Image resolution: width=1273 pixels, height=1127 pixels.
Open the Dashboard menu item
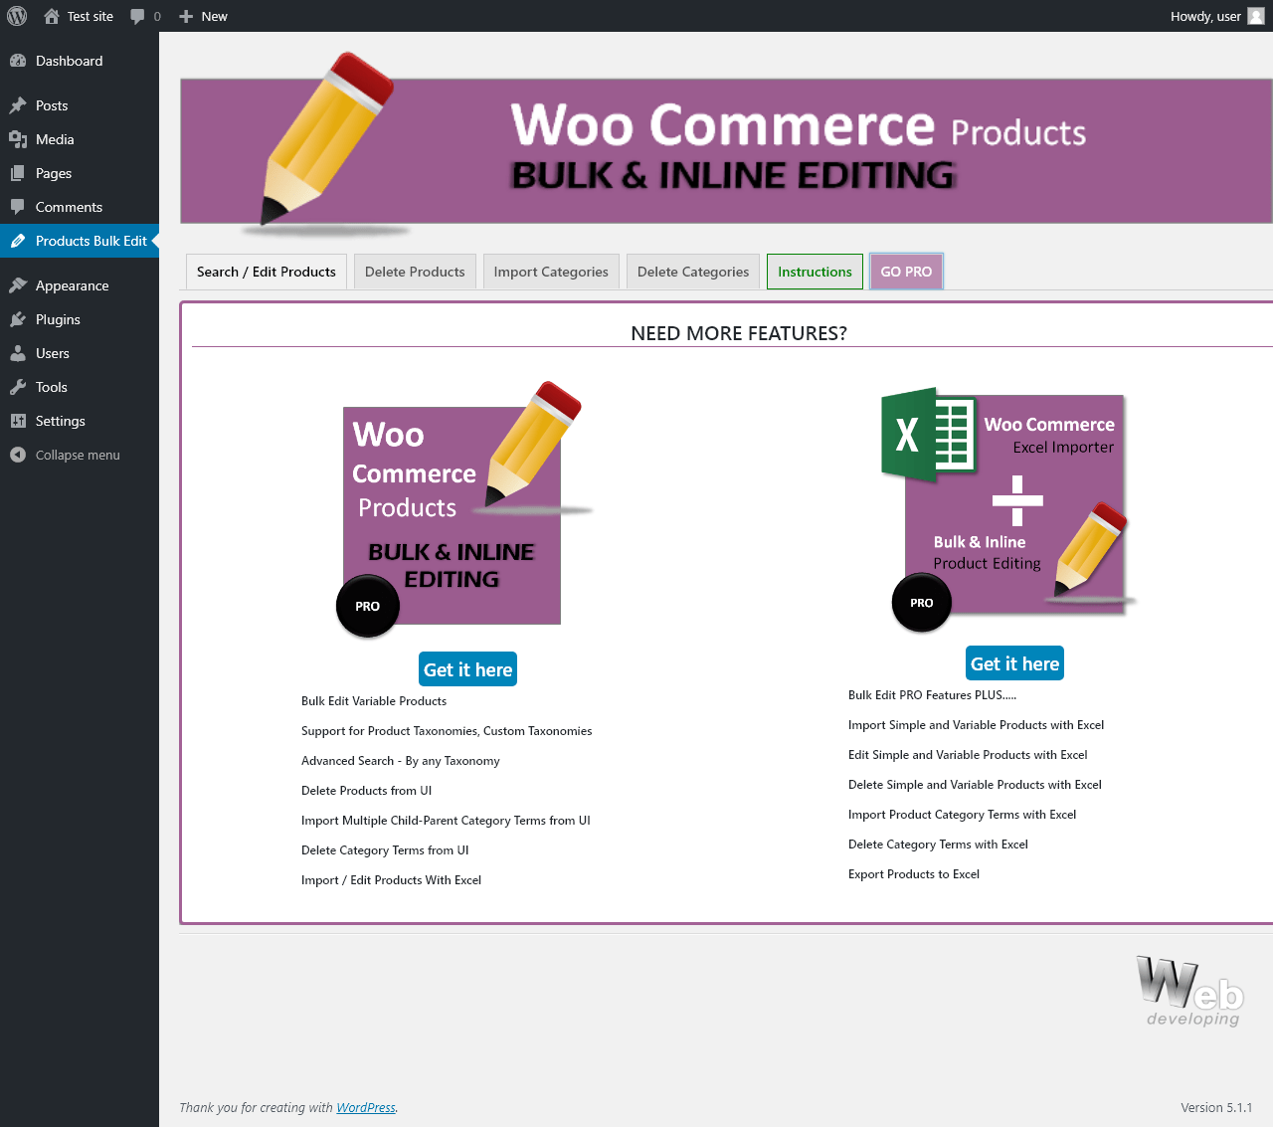point(80,61)
